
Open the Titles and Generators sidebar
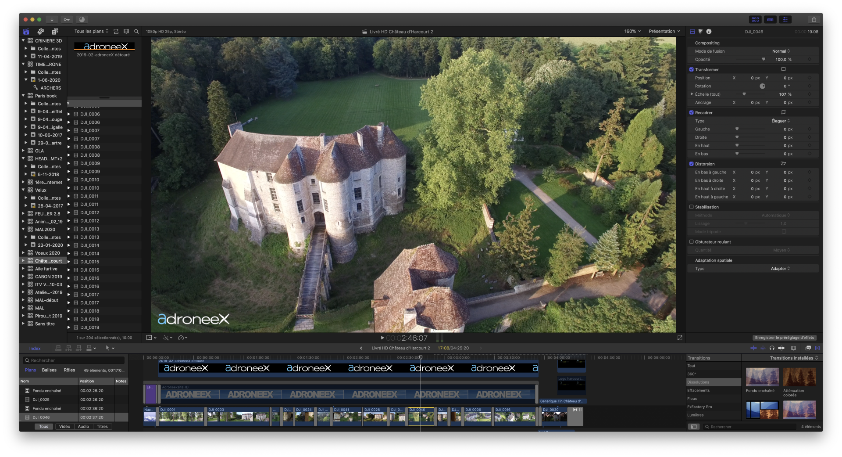click(x=55, y=32)
